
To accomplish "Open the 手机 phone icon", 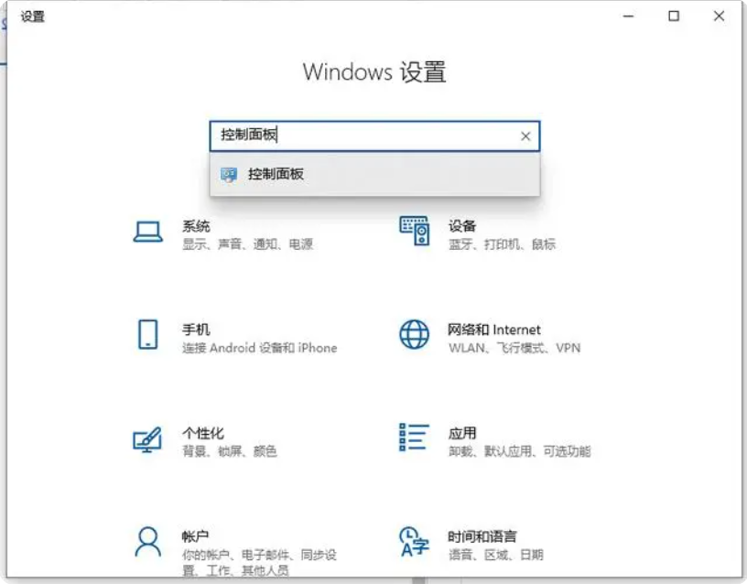I will coord(147,334).
